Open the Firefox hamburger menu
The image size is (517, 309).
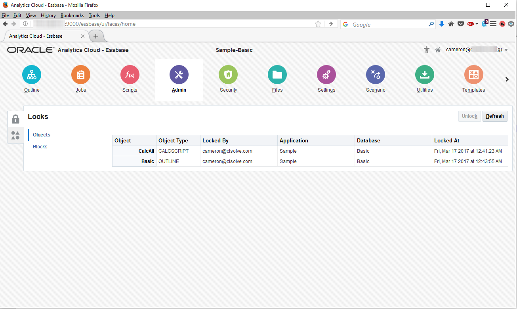pyautogui.click(x=493, y=24)
